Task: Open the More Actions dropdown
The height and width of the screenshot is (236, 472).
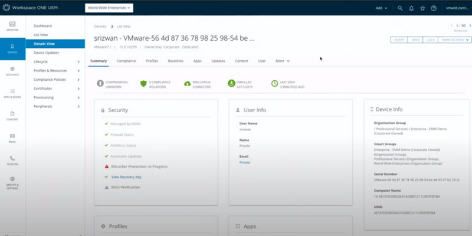Action: pos(454,40)
